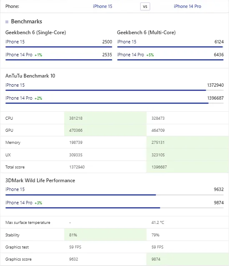Select Geekbench 6 (Single-Core) heading

(35, 33)
